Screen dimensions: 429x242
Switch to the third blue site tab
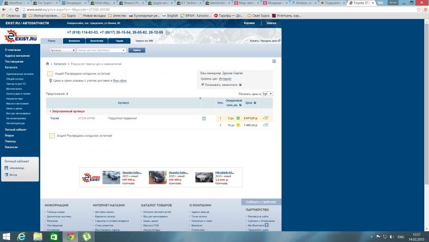96,40
